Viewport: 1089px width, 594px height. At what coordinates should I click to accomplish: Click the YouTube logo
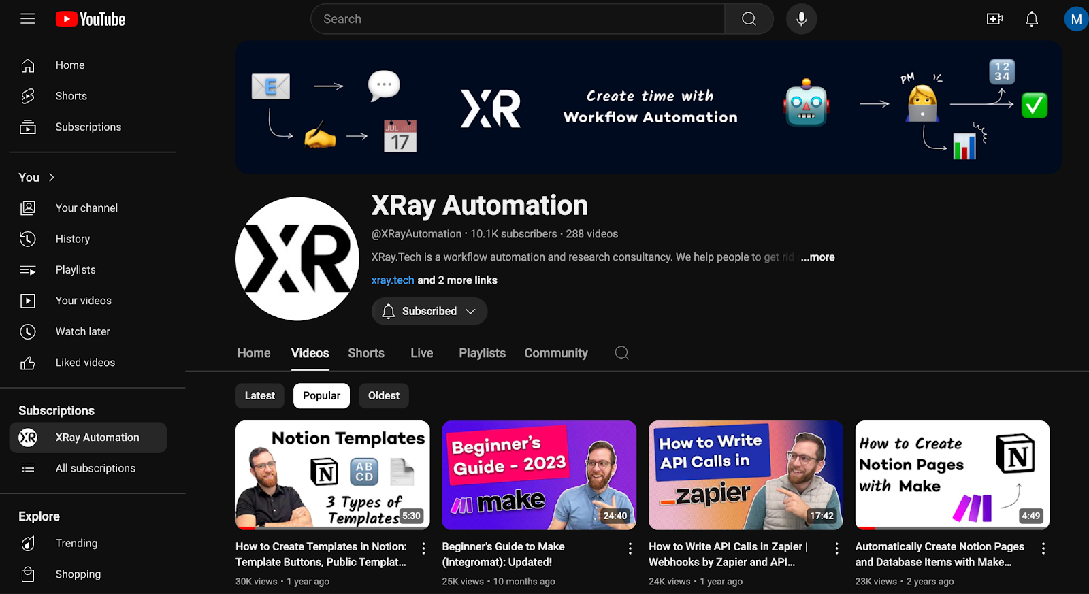91,19
